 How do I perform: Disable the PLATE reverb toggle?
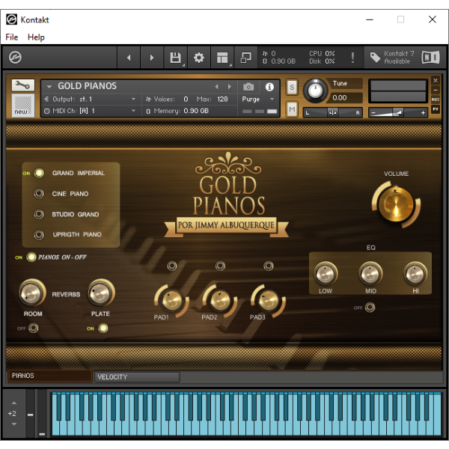coord(103,328)
